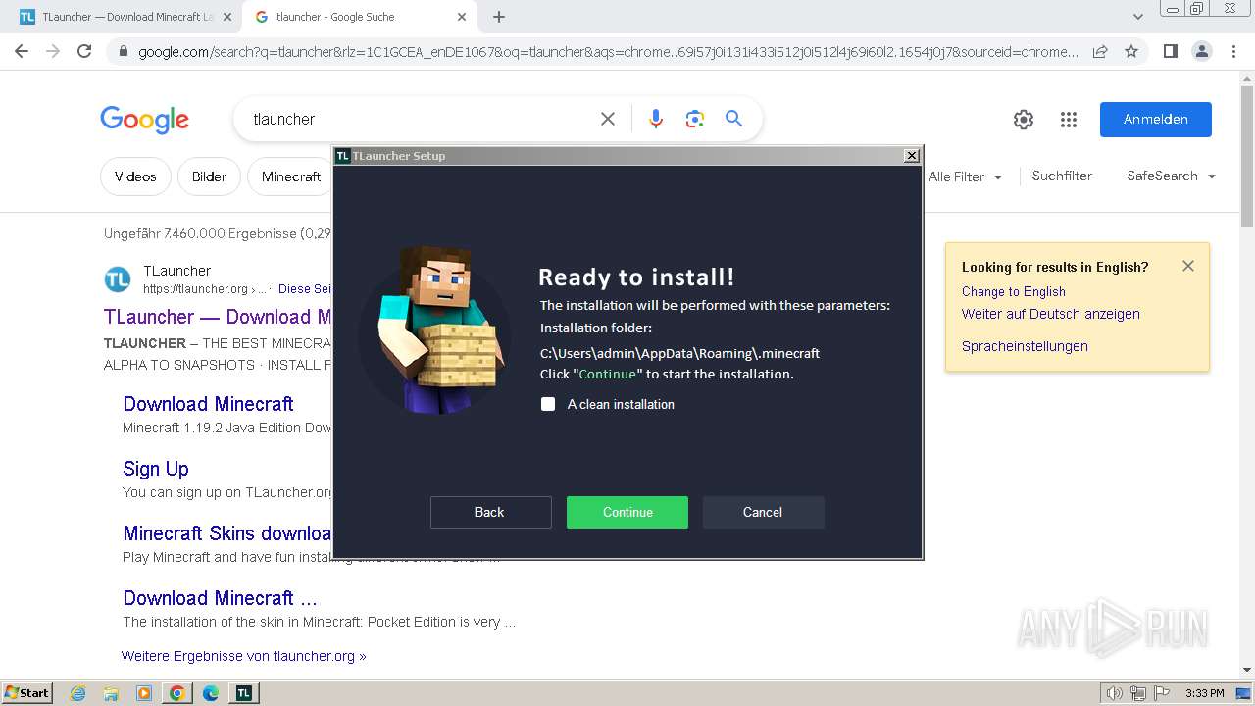
Task: Click 'Change to English' link
Action: point(1013,291)
